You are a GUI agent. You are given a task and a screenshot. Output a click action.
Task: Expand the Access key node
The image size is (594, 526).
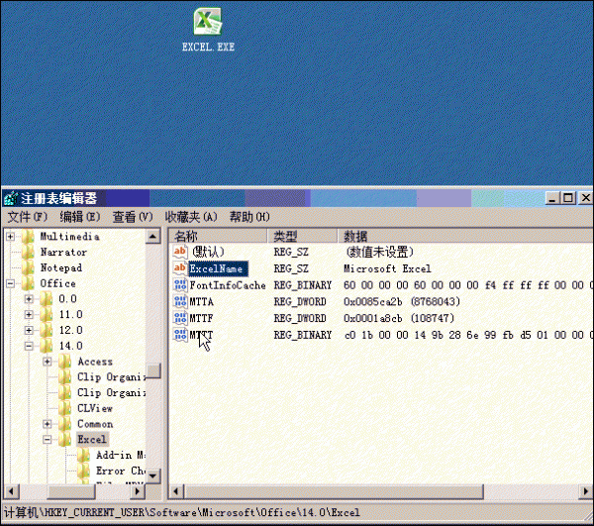click(x=48, y=362)
